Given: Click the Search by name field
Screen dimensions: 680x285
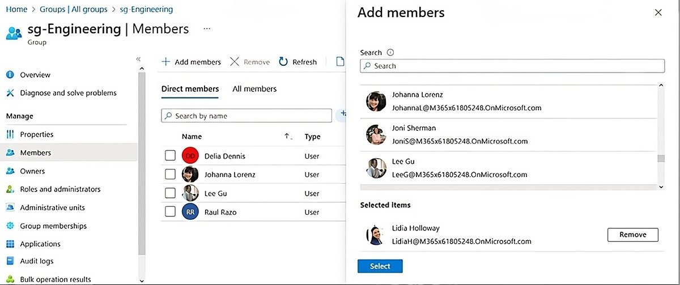Looking at the screenshot, I should 246,116.
